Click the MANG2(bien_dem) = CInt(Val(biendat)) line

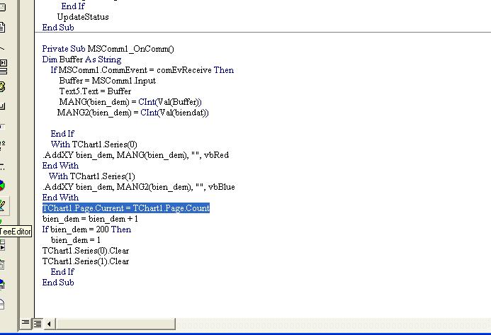coord(132,113)
